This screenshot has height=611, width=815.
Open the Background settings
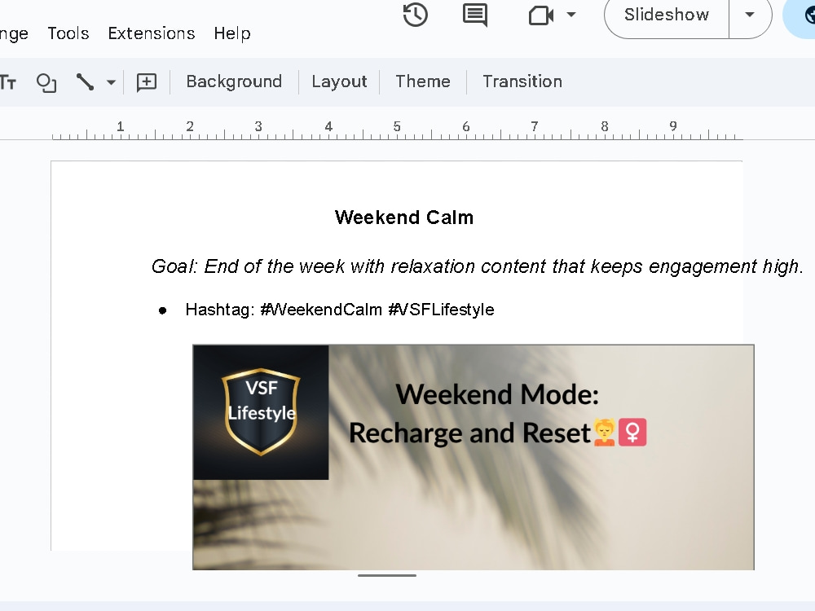[234, 81]
